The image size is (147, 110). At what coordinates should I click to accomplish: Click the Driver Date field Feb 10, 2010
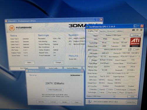[x=105, y=77]
